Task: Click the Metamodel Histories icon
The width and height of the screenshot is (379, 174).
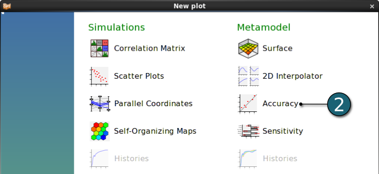Action: 248,159
